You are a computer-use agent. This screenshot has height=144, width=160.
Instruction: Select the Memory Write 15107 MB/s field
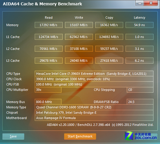click(79, 25)
